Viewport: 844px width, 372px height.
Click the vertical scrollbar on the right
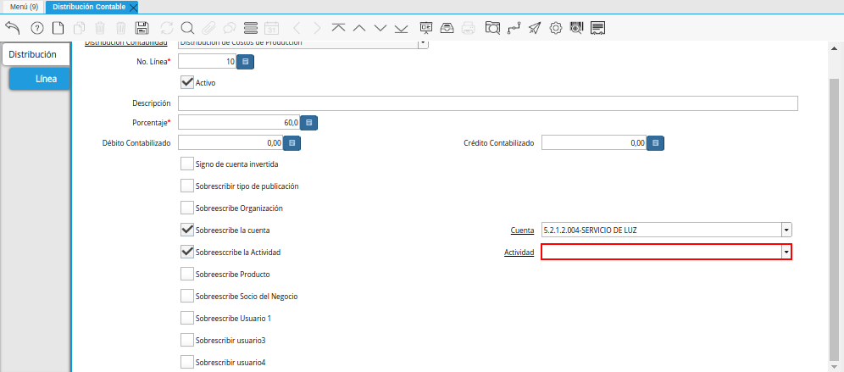tap(834, 212)
